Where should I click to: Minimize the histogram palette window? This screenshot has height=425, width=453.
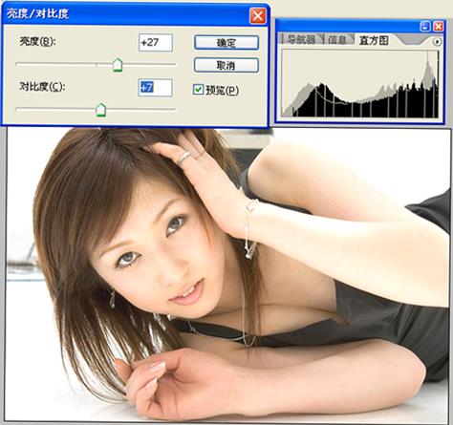click(x=425, y=26)
